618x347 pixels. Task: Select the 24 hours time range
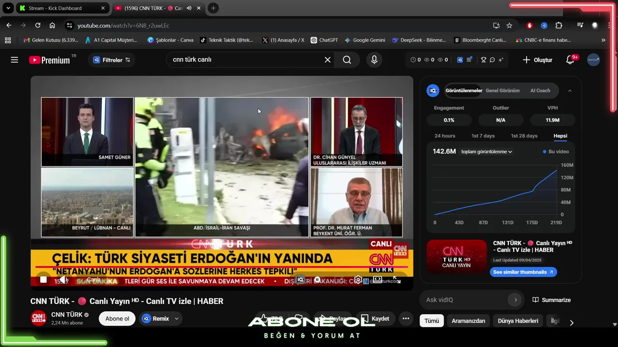[x=445, y=136]
